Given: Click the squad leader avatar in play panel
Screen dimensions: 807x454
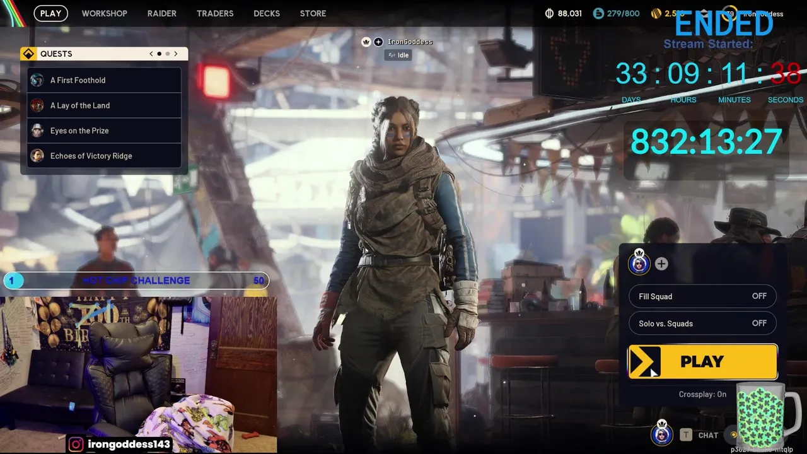Looking at the screenshot, I should click(639, 263).
